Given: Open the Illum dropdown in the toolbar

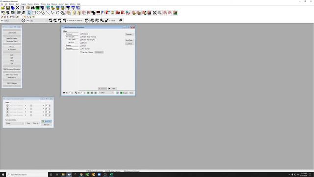Looking at the screenshot, I should [12, 21].
